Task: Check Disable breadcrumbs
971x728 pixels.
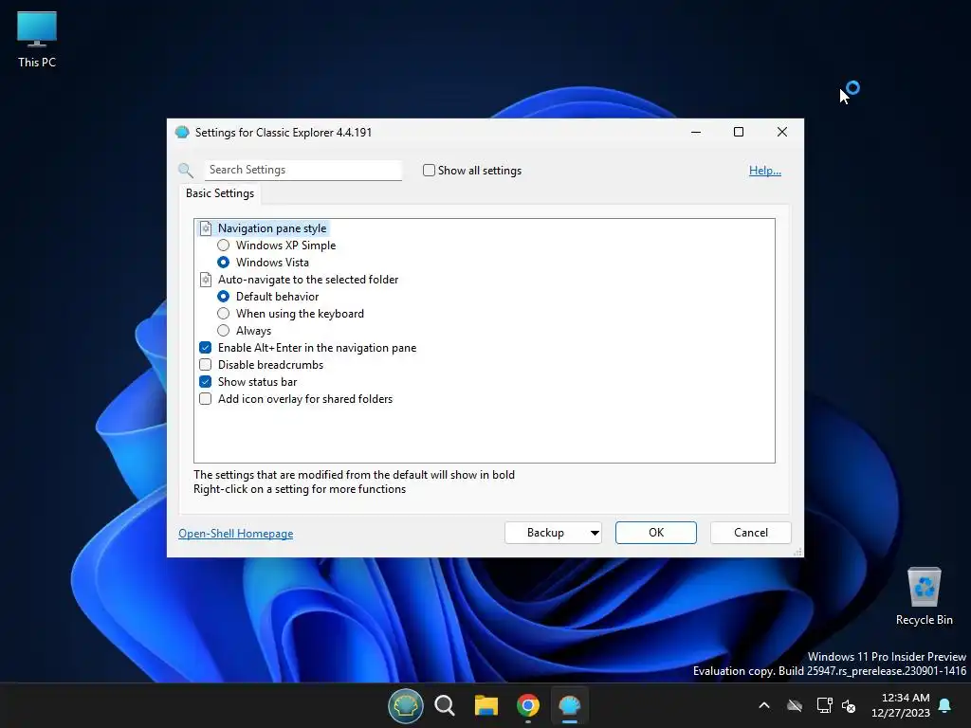Action: 206,365
